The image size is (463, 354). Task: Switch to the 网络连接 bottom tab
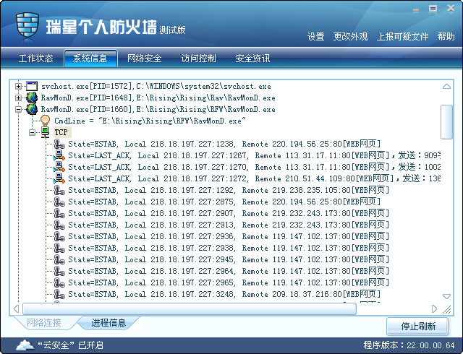pos(44,323)
